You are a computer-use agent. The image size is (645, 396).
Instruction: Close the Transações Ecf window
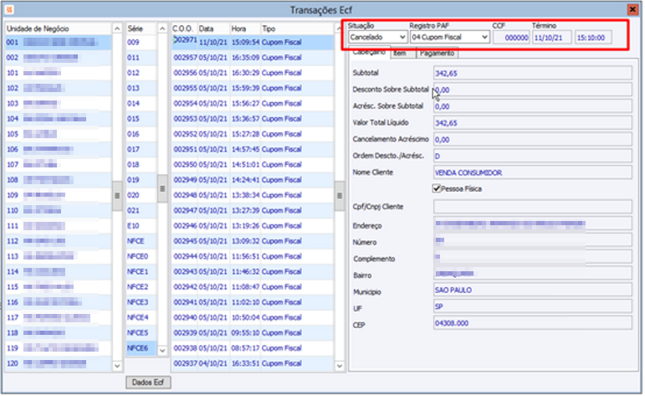pyautogui.click(x=632, y=9)
